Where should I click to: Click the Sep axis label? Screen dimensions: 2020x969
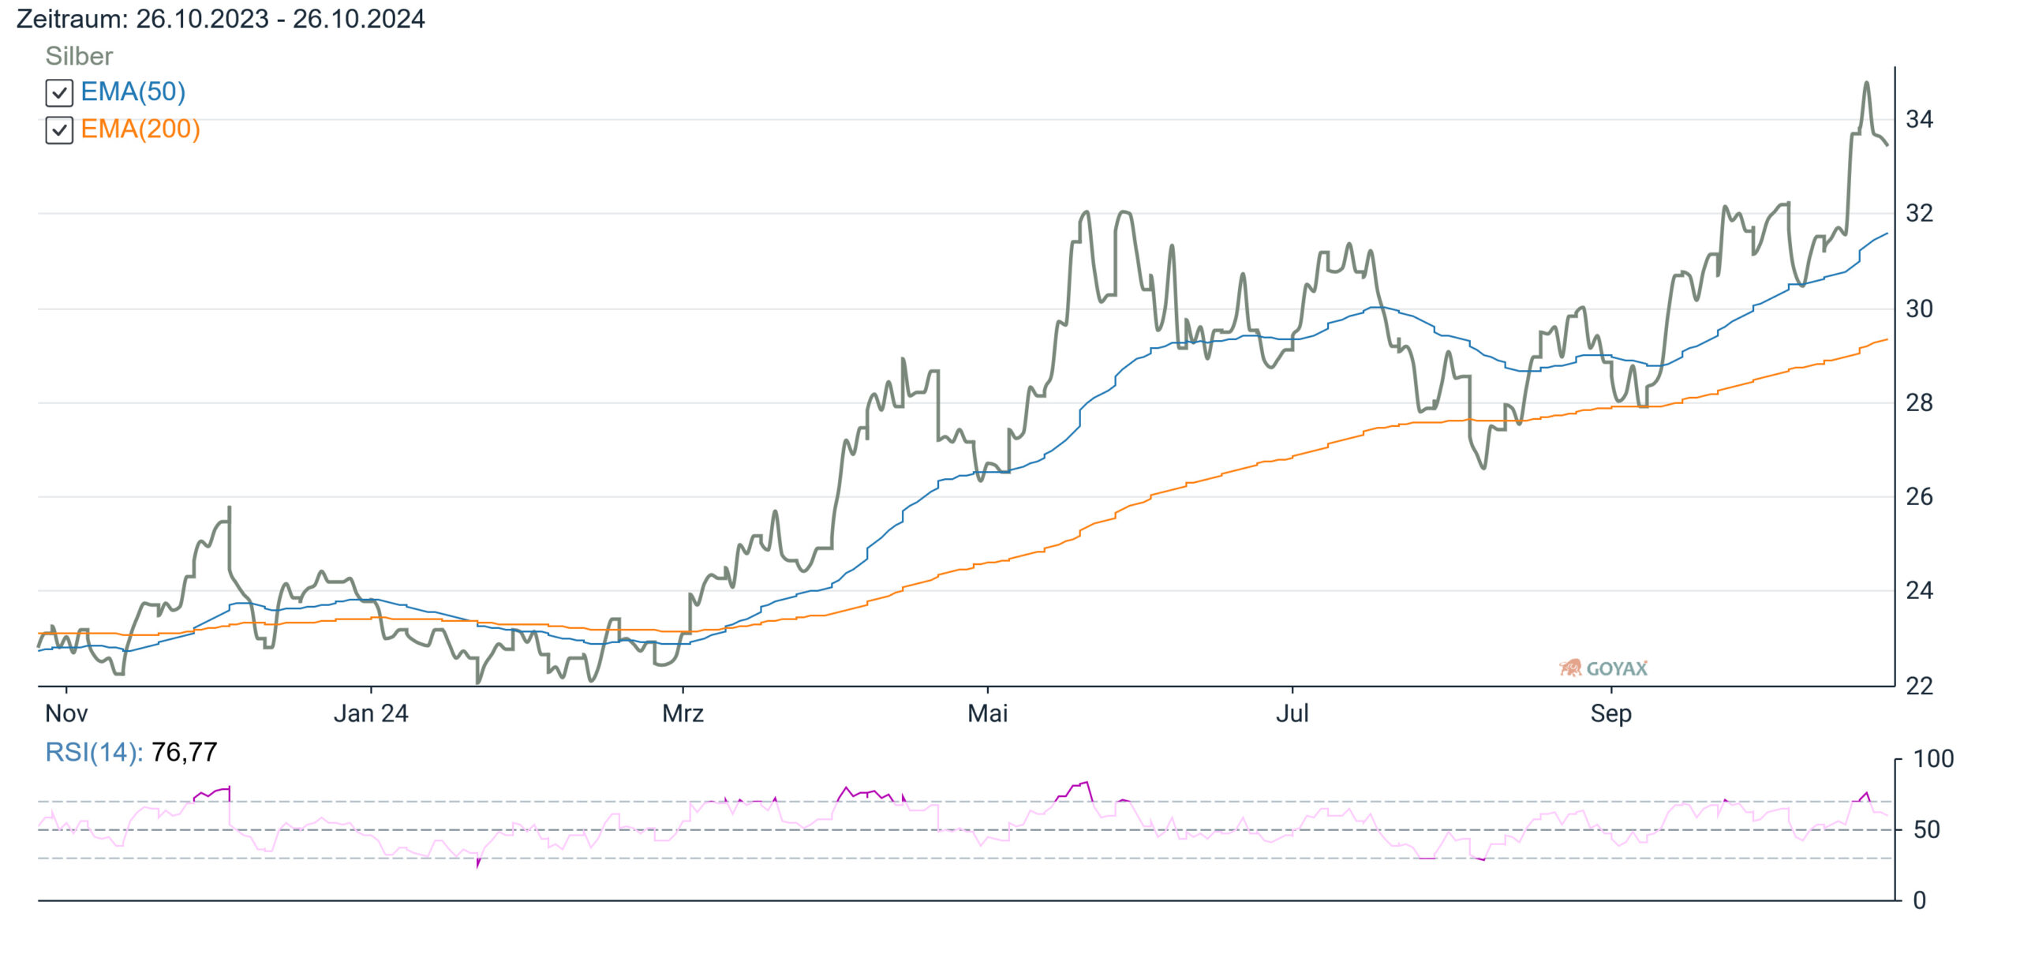1610,713
